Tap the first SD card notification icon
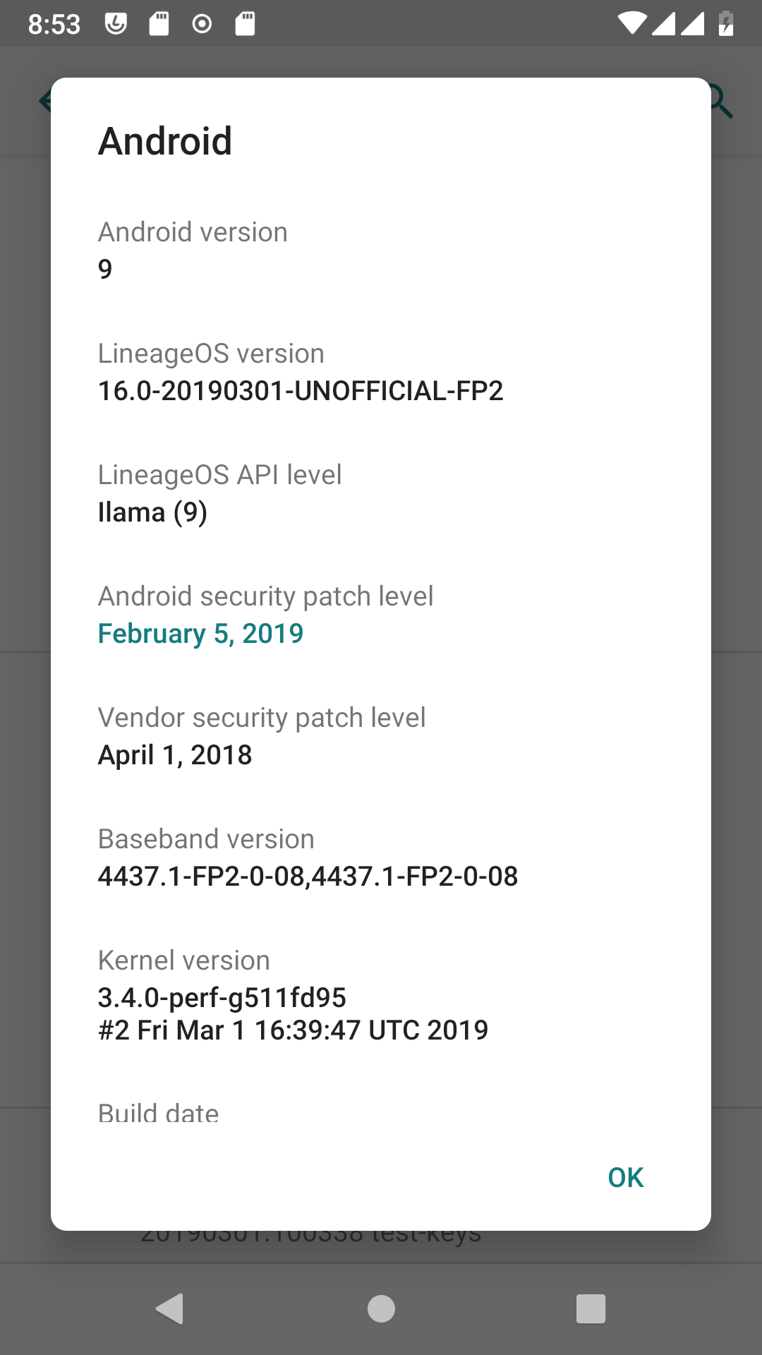 point(159,24)
